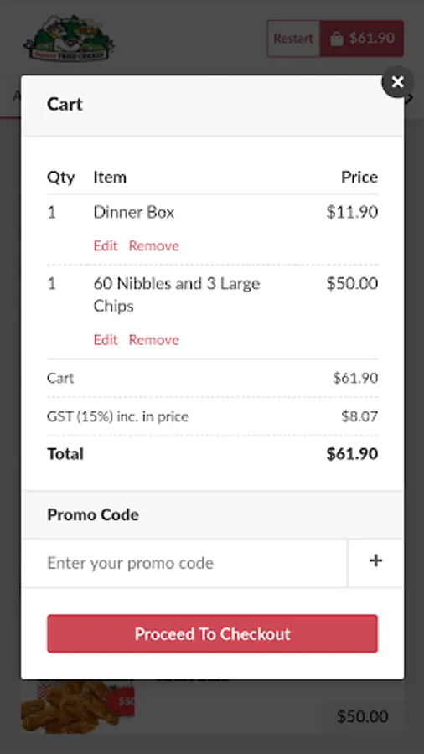Click the Restart button

(x=293, y=39)
